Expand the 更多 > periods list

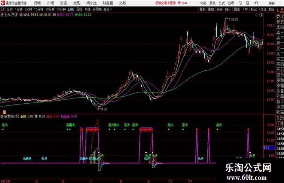tap(108, 9)
